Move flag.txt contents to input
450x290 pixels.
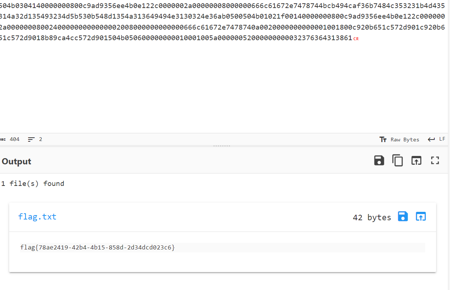pyautogui.click(x=421, y=216)
